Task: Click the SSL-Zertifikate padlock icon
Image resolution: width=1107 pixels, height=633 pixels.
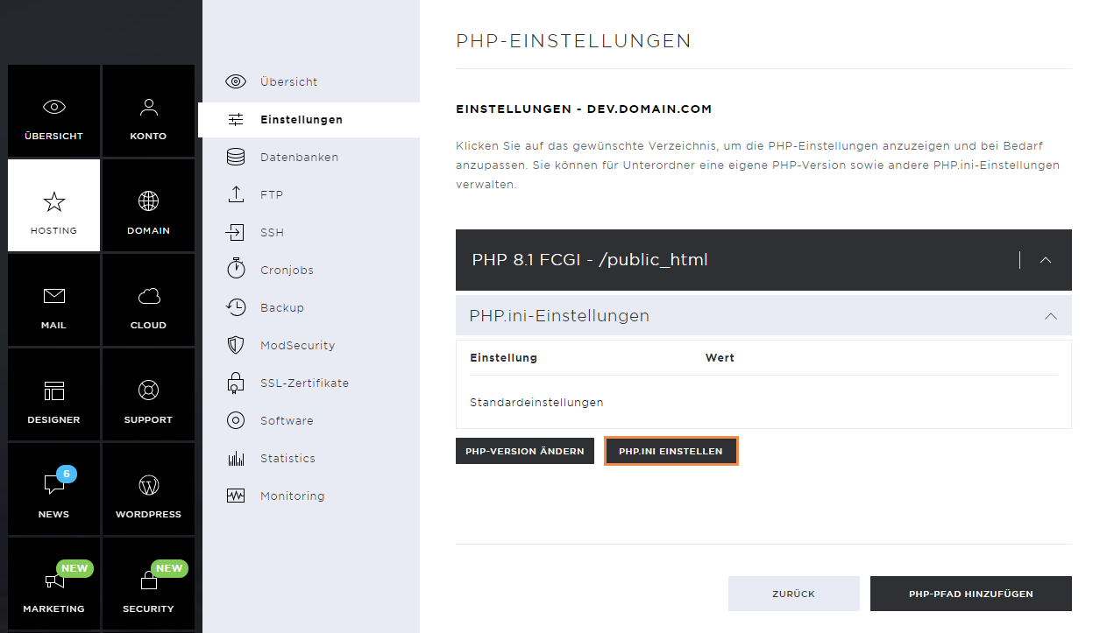Action: pyautogui.click(x=236, y=383)
